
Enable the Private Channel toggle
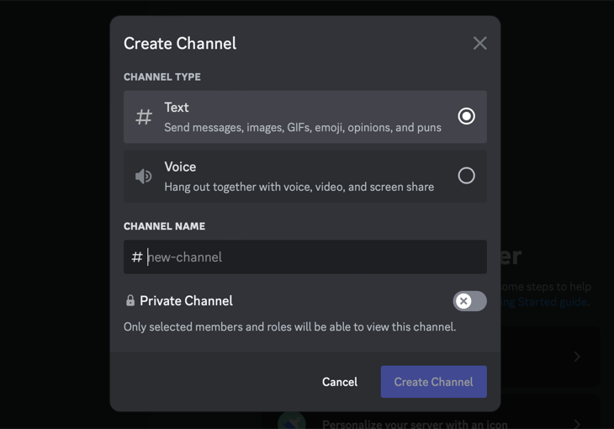click(x=469, y=300)
